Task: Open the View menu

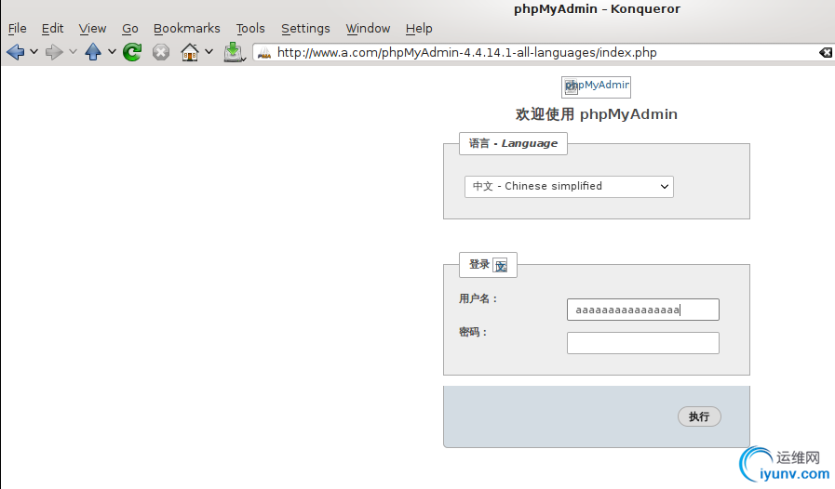Action: click(93, 29)
